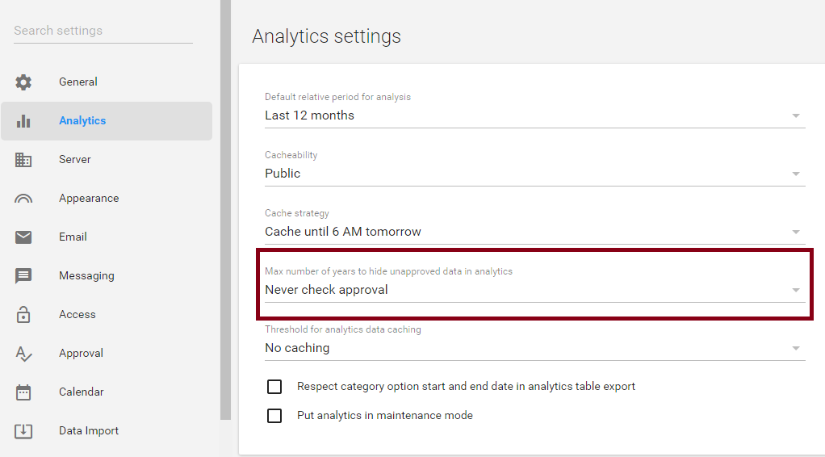Open the Cache strategy dropdown
The width and height of the screenshot is (825, 457).
tap(534, 232)
